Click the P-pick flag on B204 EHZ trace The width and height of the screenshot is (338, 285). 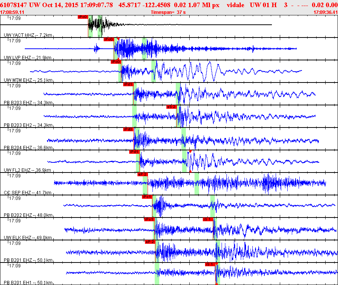tap(128, 129)
